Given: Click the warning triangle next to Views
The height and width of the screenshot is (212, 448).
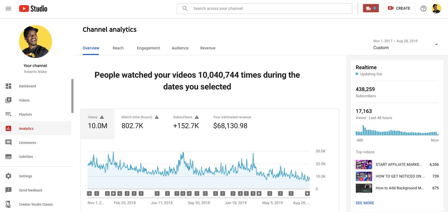Looking at the screenshot, I should click(x=102, y=117).
